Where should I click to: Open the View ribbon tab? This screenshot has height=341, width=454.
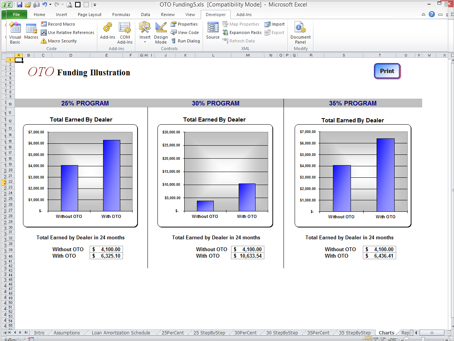190,15
